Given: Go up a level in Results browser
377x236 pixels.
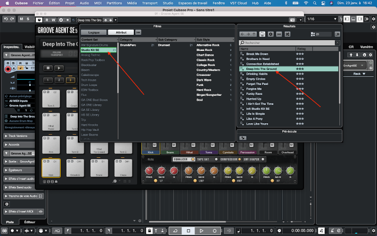Looking at the screenshot, I should (254, 34).
